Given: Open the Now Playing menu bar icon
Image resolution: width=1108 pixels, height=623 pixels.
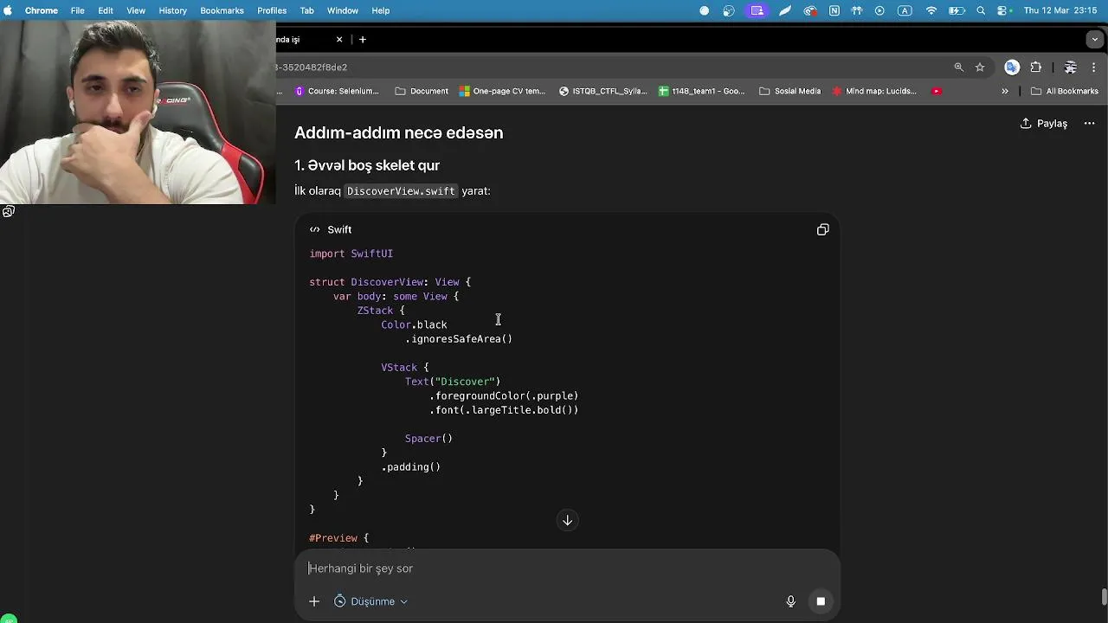Looking at the screenshot, I should 879,10.
